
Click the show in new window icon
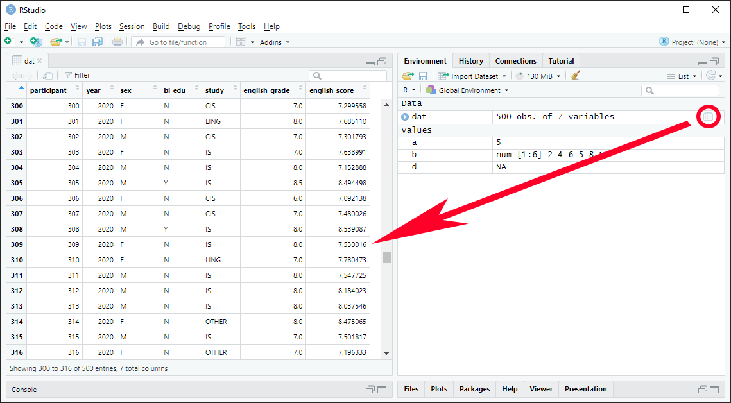pos(47,75)
